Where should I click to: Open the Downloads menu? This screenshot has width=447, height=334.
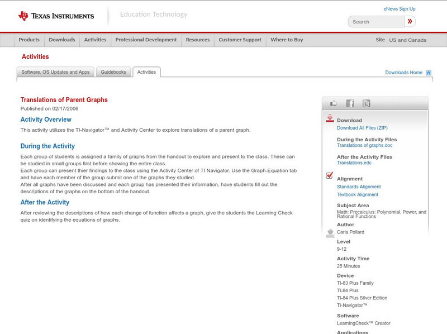click(x=62, y=40)
